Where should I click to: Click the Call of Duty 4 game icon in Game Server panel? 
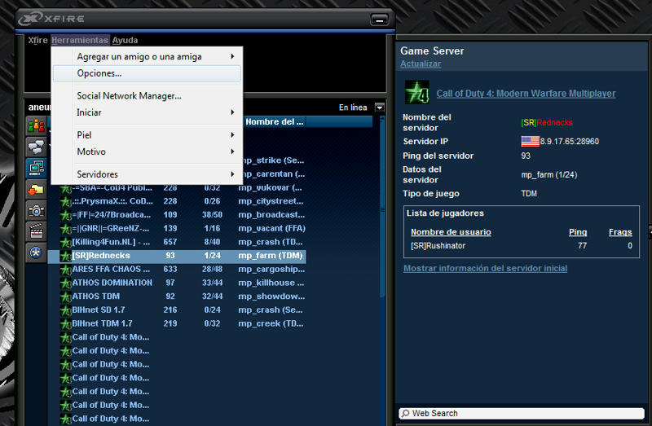pyautogui.click(x=417, y=92)
